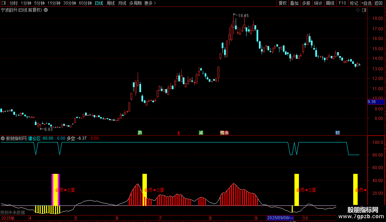Viewport: 386px width, 222px height.
Task: Open the 画线 drawing tools
Action: coord(330,3)
